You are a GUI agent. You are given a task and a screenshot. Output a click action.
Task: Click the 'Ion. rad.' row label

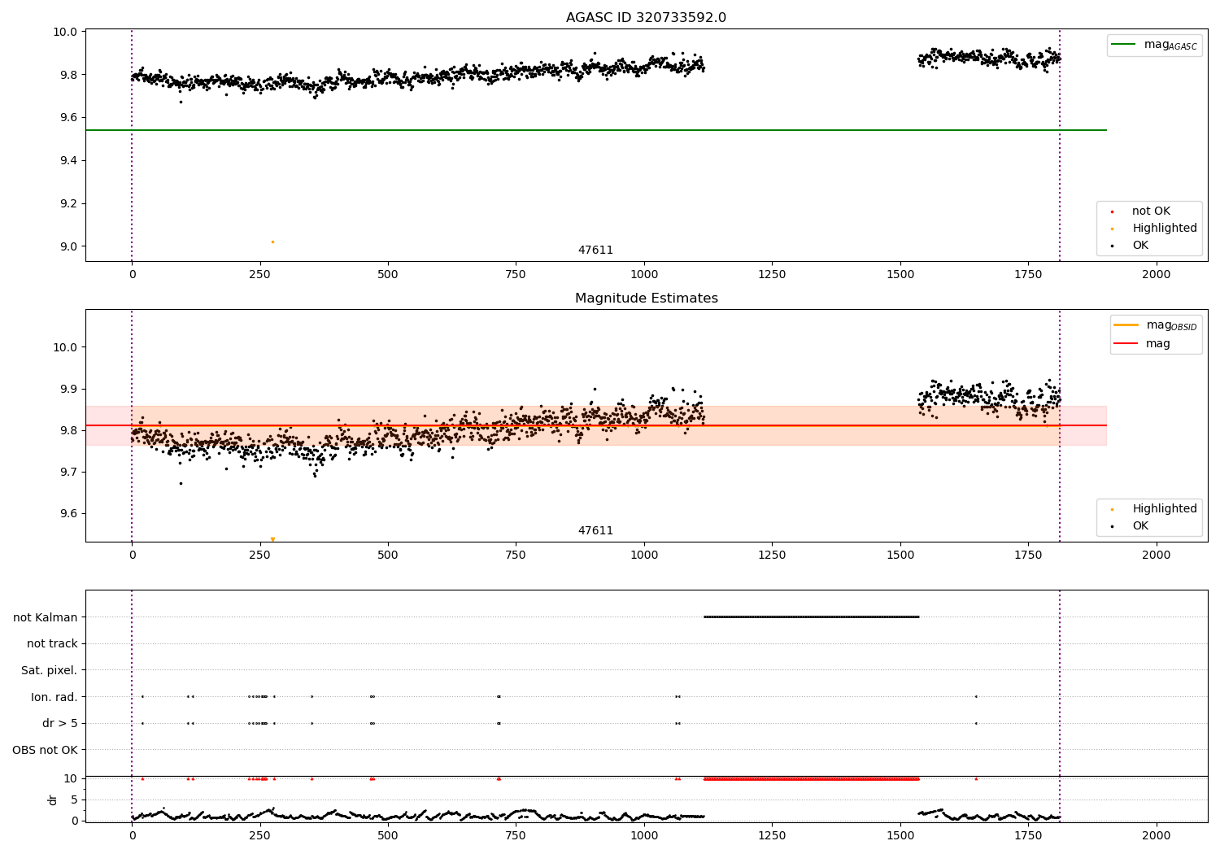(x=54, y=697)
